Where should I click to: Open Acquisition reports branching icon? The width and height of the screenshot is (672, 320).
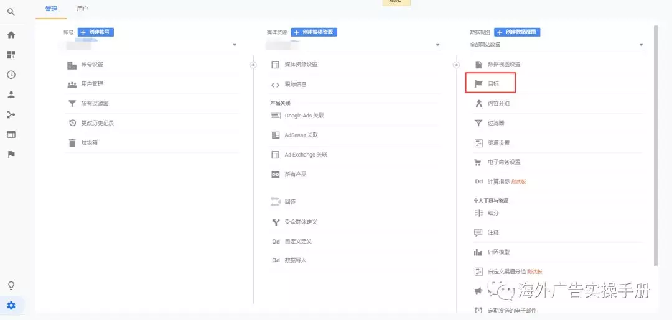(11, 114)
